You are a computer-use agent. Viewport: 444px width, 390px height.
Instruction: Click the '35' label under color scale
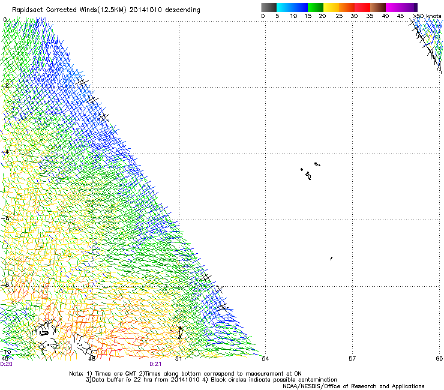click(370, 16)
